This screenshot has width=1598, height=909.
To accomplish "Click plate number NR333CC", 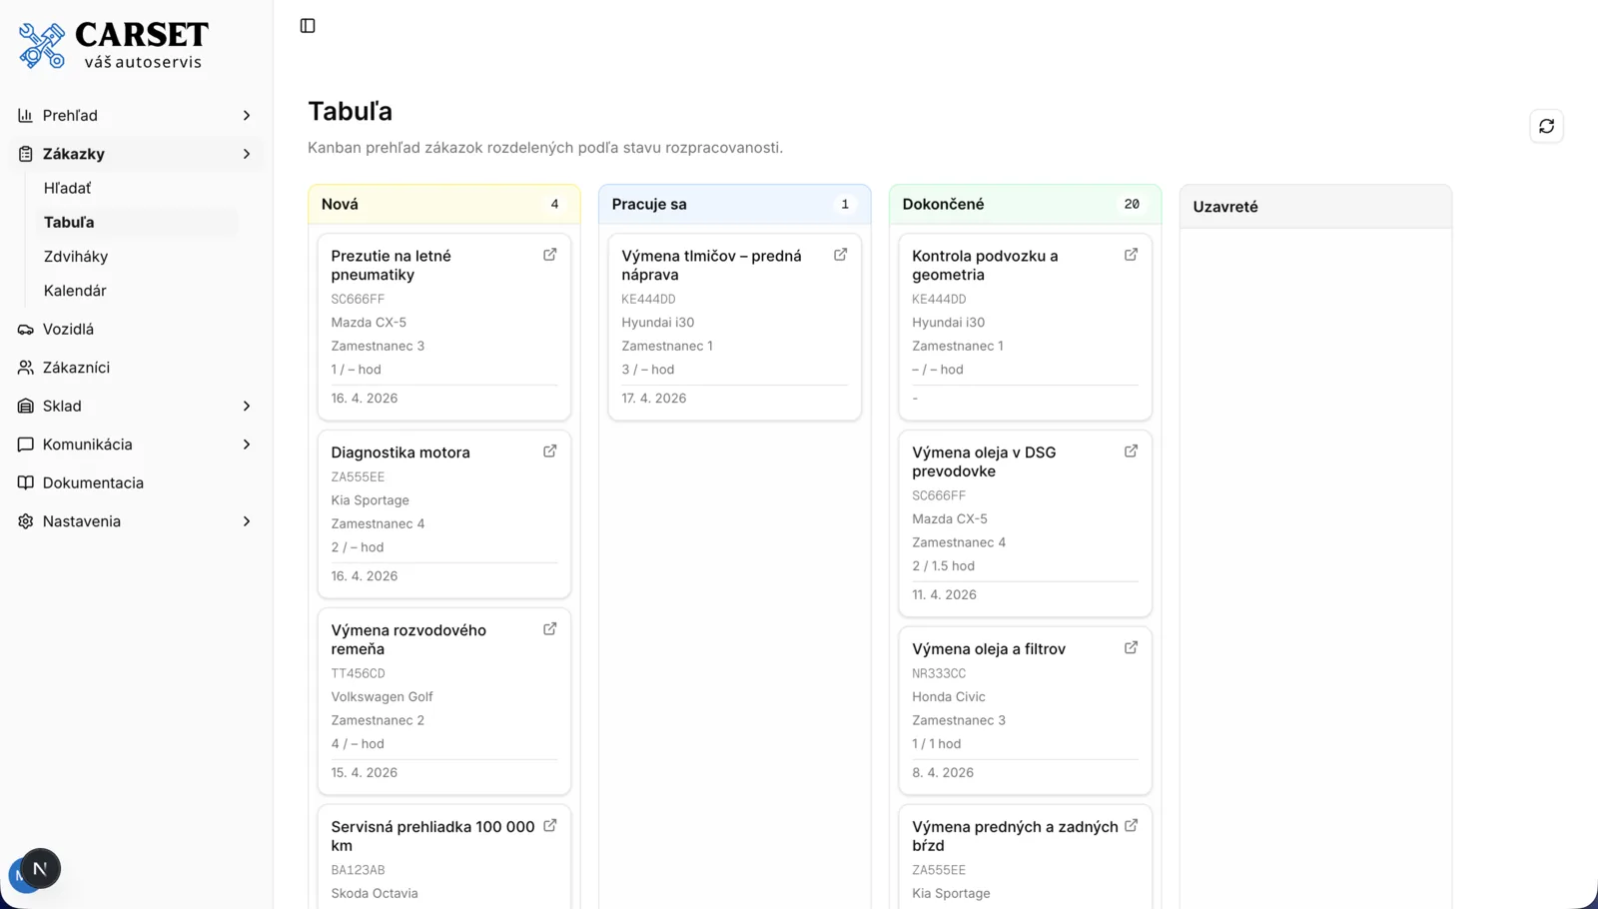I will [x=939, y=673].
